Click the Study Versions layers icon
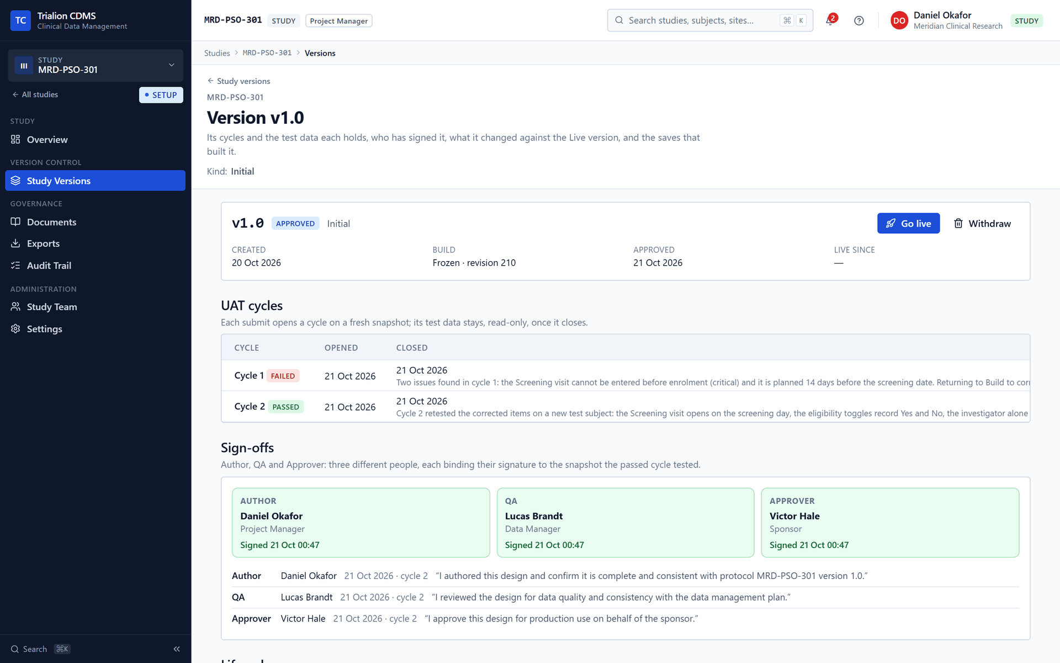 coord(15,181)
